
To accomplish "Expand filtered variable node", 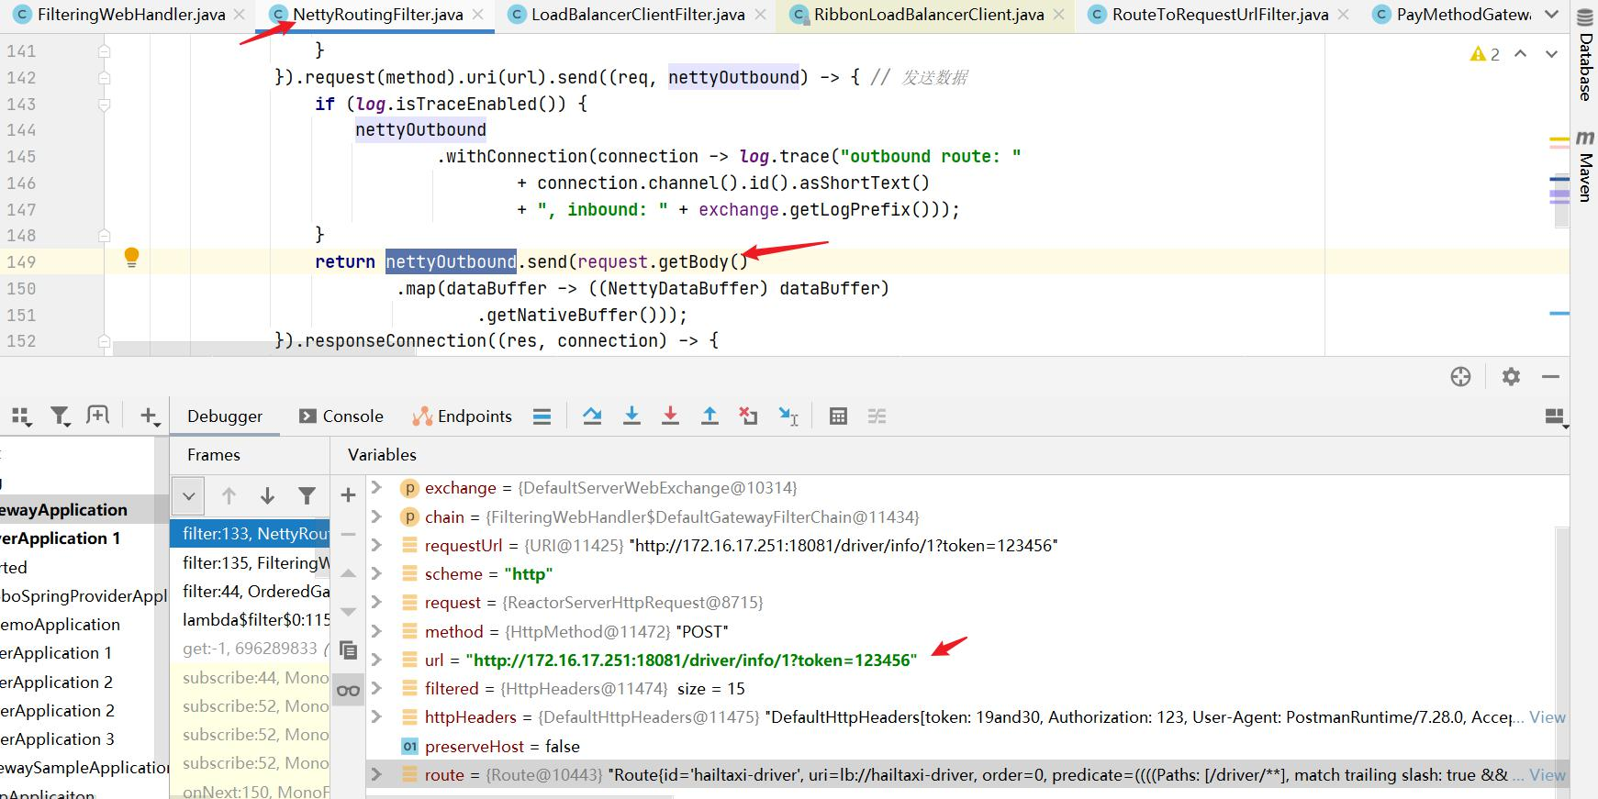I will (x=376, y=688).
